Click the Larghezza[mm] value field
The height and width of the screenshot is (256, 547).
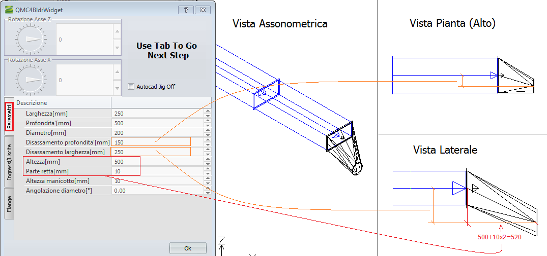coord(157,114)
